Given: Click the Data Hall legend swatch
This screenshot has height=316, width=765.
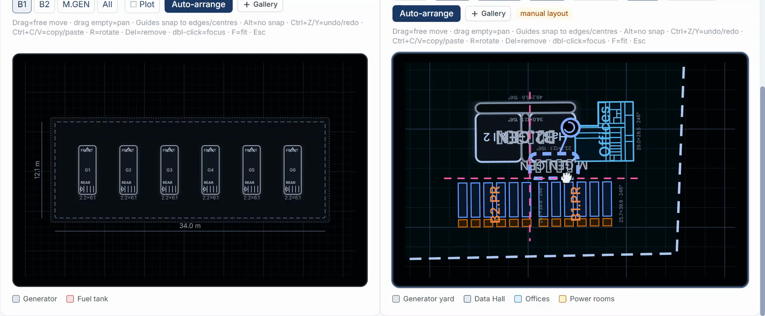Looking at the screenshot, I should (468, 299).
